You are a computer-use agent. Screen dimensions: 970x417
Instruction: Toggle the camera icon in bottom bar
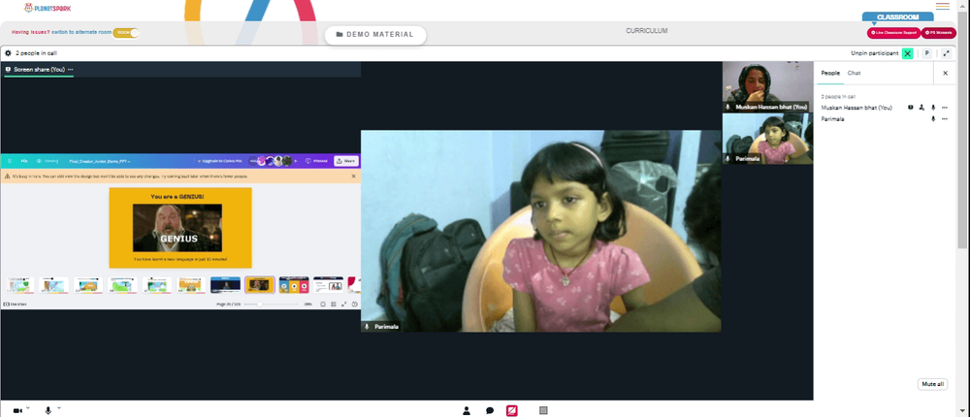pyautogui.click(x=17, y=411)
